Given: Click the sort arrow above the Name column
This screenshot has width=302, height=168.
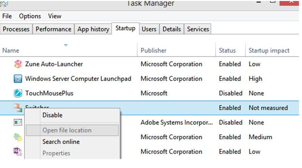Looking at the screenshot, I should 66,45.
